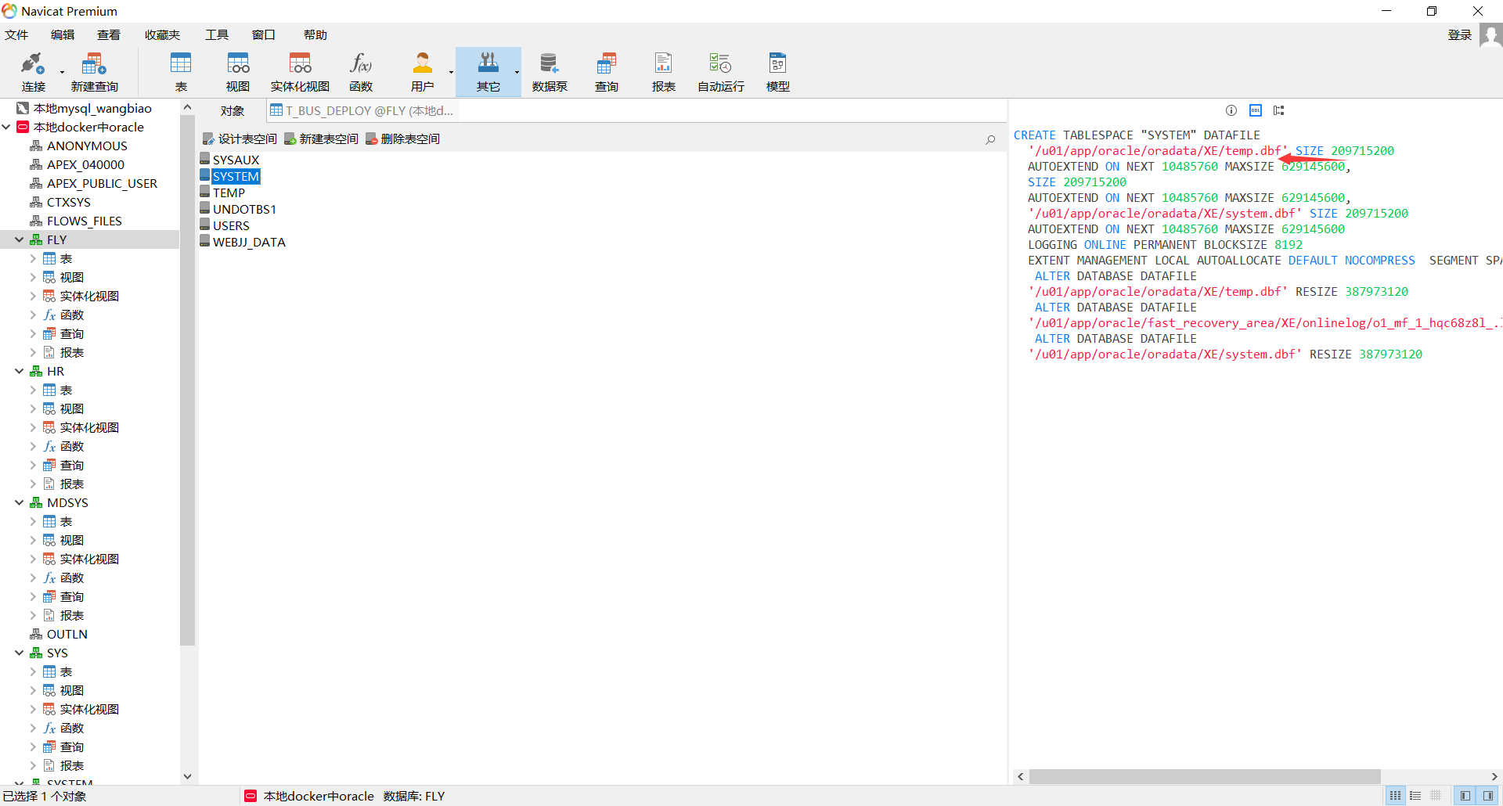The image size is (1503, 806).
Task: Click the Query (查询) toolbar icon
Action: click(x=607, y=72)
